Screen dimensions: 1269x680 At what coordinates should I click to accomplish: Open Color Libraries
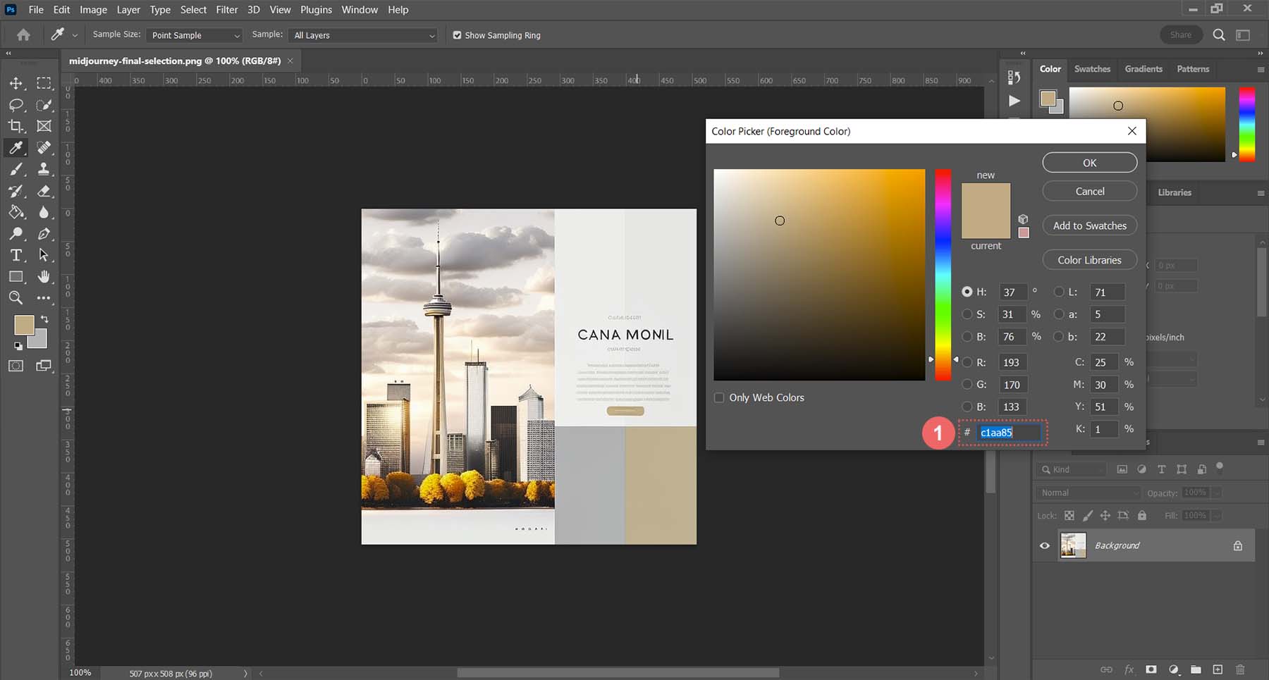[x=1089, y=259]
